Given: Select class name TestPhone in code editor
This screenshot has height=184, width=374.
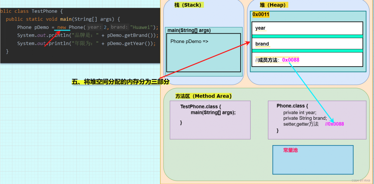Looking at the screenshot, I should pos(44,11).
